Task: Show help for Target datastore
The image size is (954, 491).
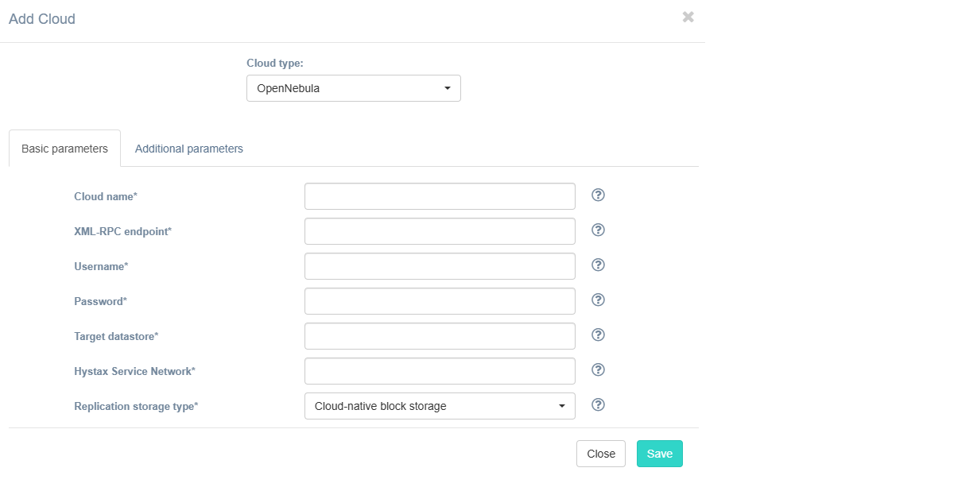Action: [x=599, y=335]
